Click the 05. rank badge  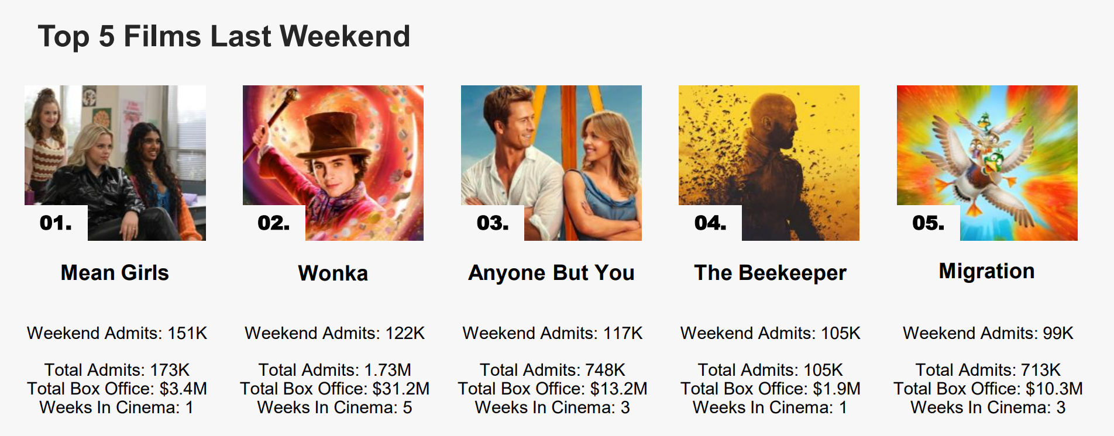(x=928, y=223)
